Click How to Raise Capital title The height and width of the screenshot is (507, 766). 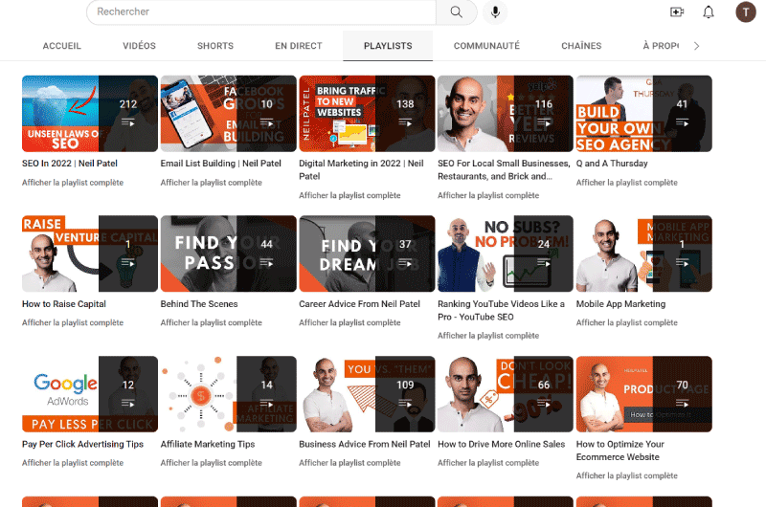pyautogui.click(x=64, y=304)
